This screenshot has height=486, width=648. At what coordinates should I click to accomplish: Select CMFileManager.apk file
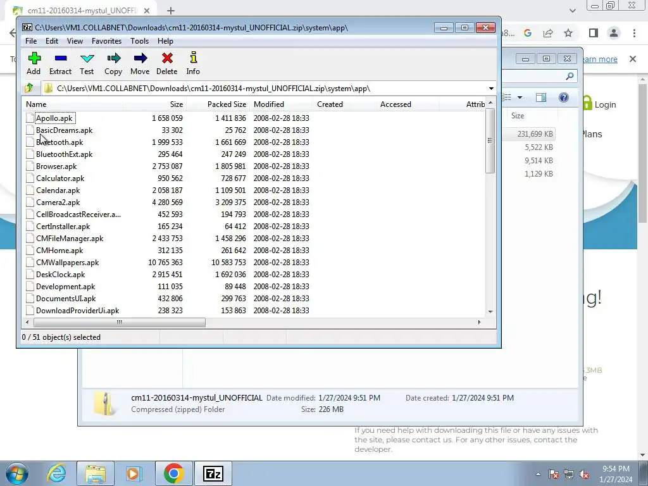pos(70,238)
